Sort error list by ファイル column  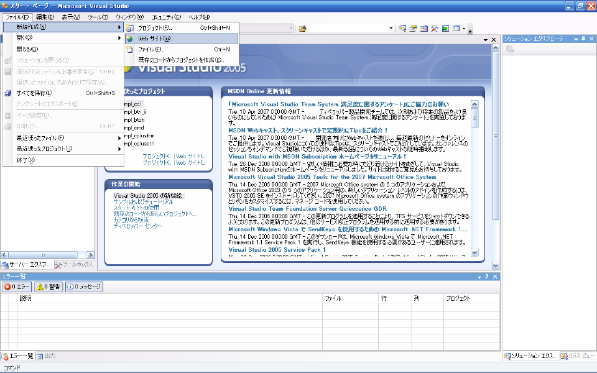[x=351, y=298]
